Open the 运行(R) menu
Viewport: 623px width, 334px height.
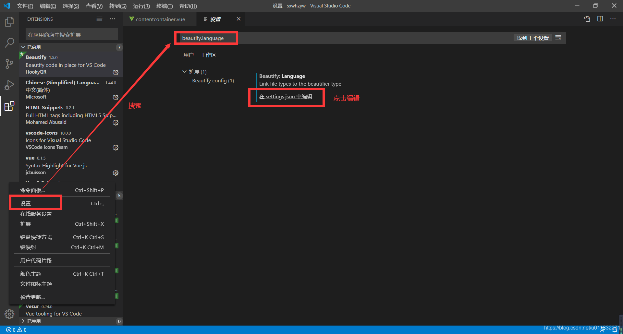(x=141, y=6)
